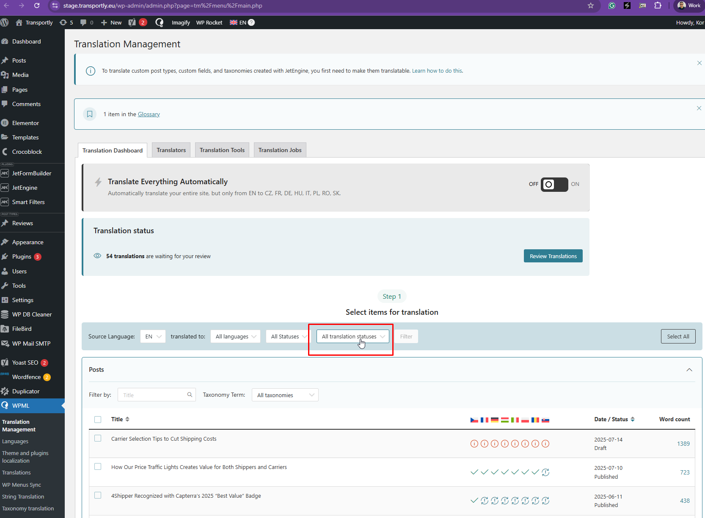Check the Carrier Selection Tips post checkbox
The width and height of the screenshot is (705, 518).
click(98, 439)
